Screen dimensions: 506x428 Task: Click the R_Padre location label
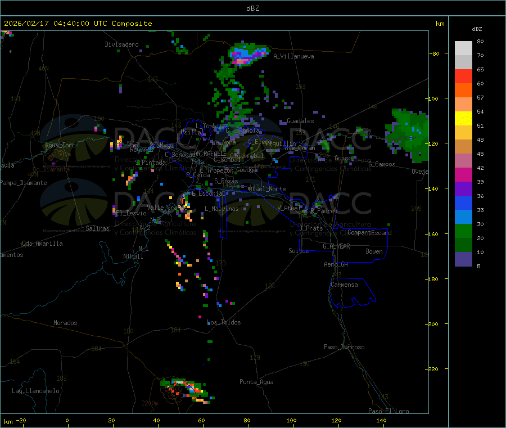coord(322,211)
